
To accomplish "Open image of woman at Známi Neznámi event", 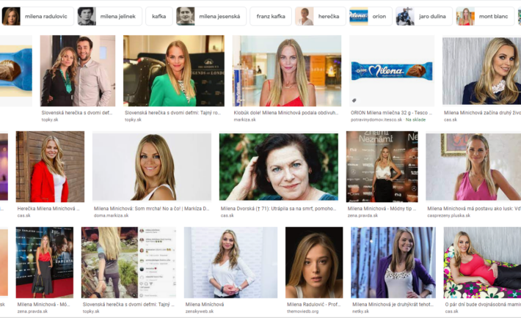I will [x=382, y=166].
